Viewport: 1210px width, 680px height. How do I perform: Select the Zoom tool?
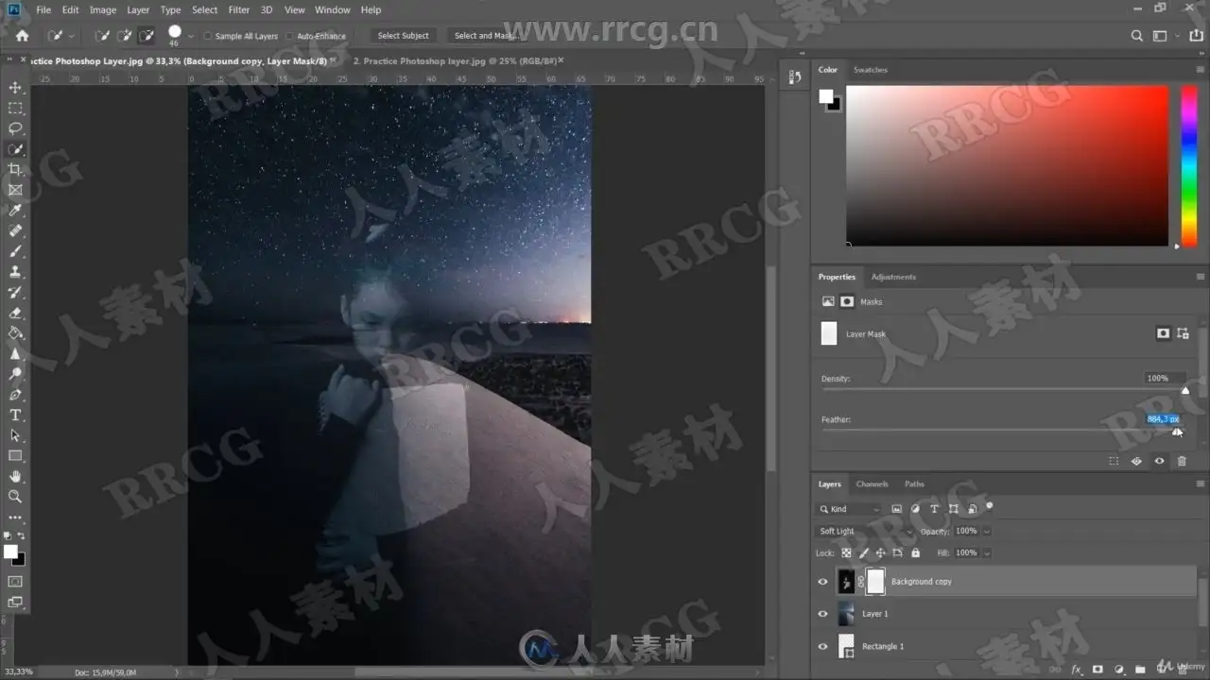(15, 497)
